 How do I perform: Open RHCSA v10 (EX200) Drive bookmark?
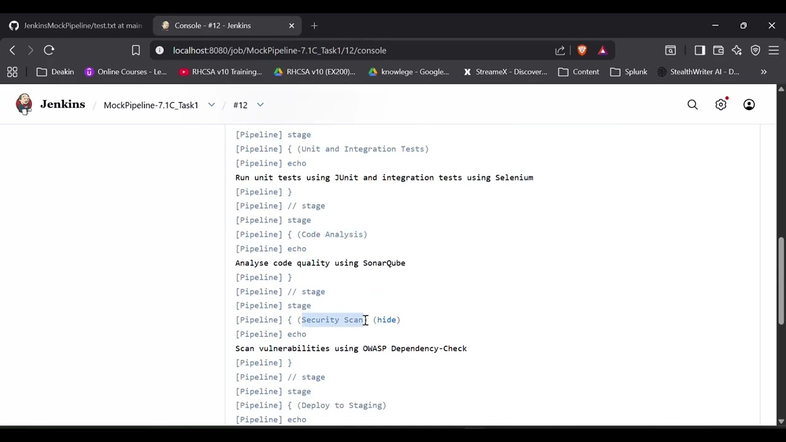click(x=314, y=72)
